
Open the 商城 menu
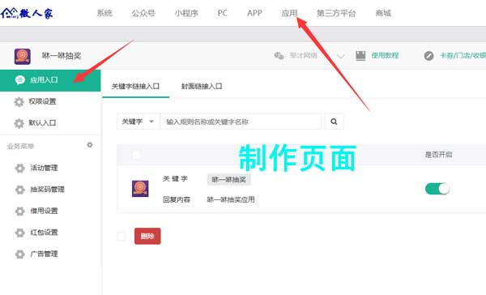click(x=383, y=13)
